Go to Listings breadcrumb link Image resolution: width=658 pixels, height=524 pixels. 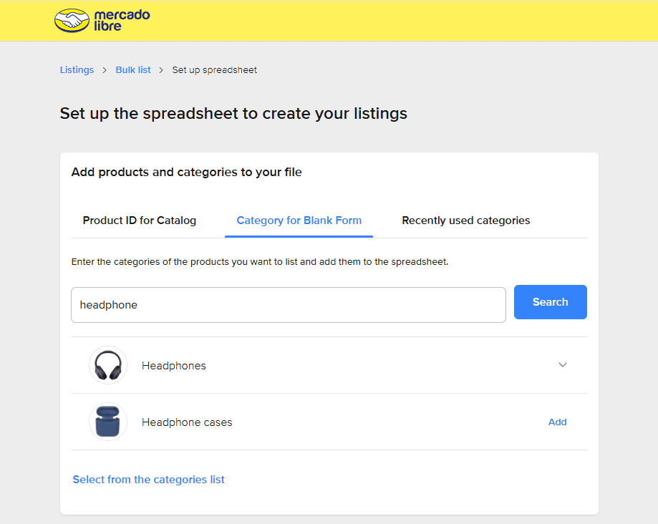coord(77,70)
